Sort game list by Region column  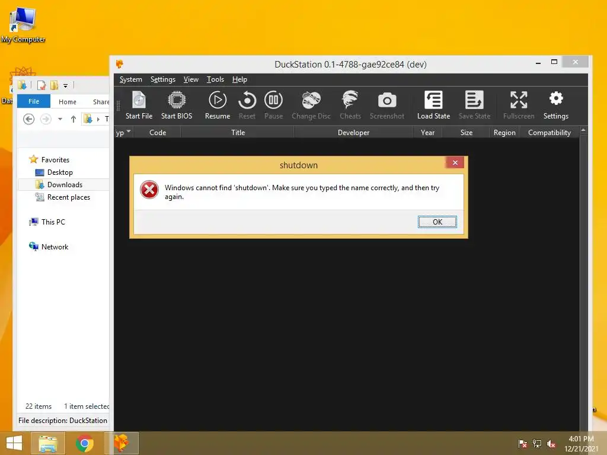point(504,132)
